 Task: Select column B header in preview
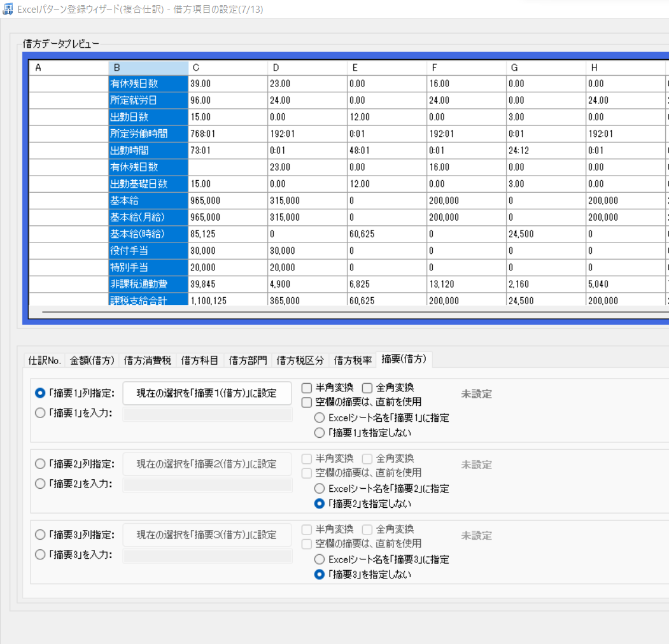pos(148,68)
